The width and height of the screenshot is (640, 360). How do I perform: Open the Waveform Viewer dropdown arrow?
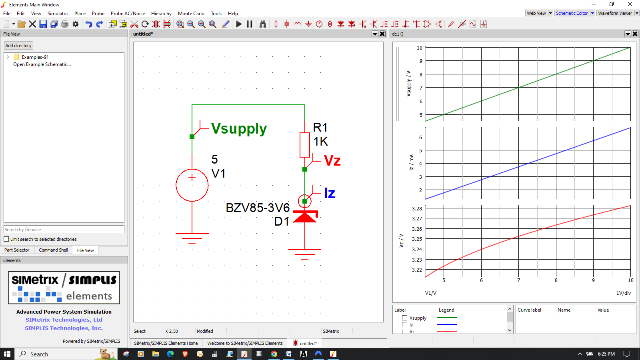637,13
